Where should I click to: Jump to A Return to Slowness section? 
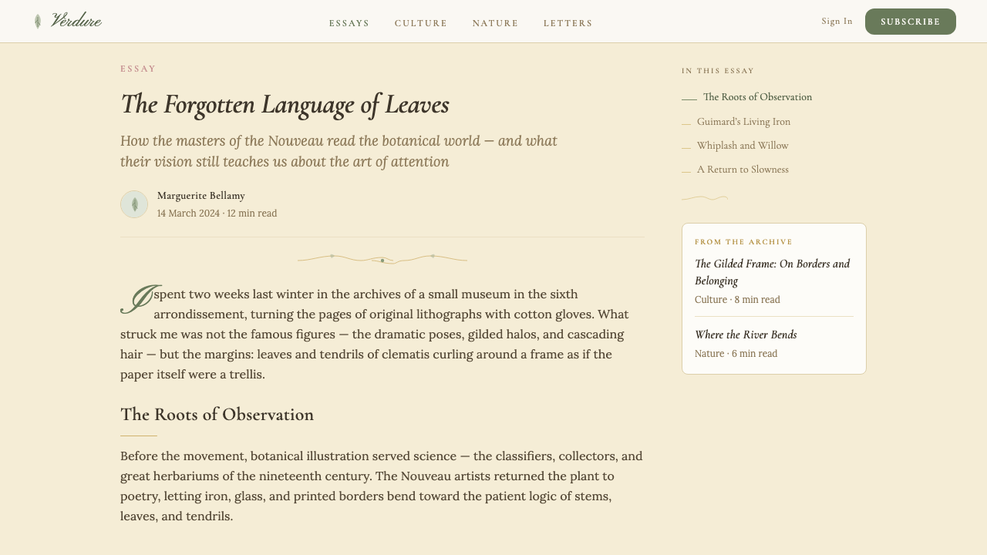tap(743, 170)
